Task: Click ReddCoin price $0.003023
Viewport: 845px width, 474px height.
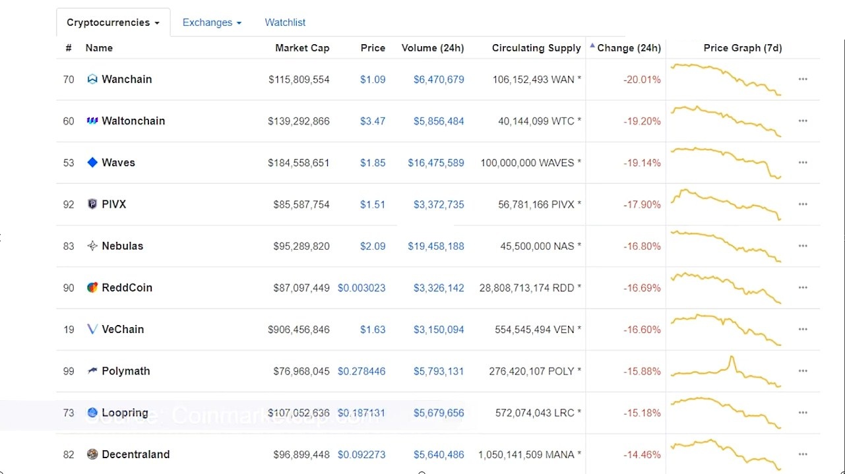Action: (x=361, y=287)
